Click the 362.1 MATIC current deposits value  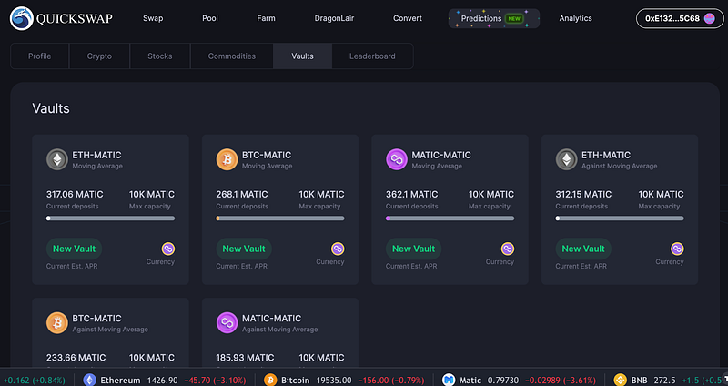(x=412, y=194)
